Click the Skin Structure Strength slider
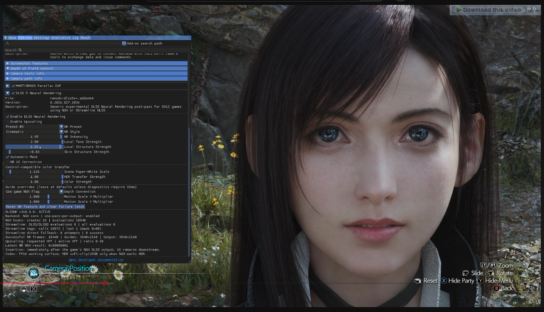The height and width of the screenshot is (312, 544). pyautogui.click(x=34, y=152)
